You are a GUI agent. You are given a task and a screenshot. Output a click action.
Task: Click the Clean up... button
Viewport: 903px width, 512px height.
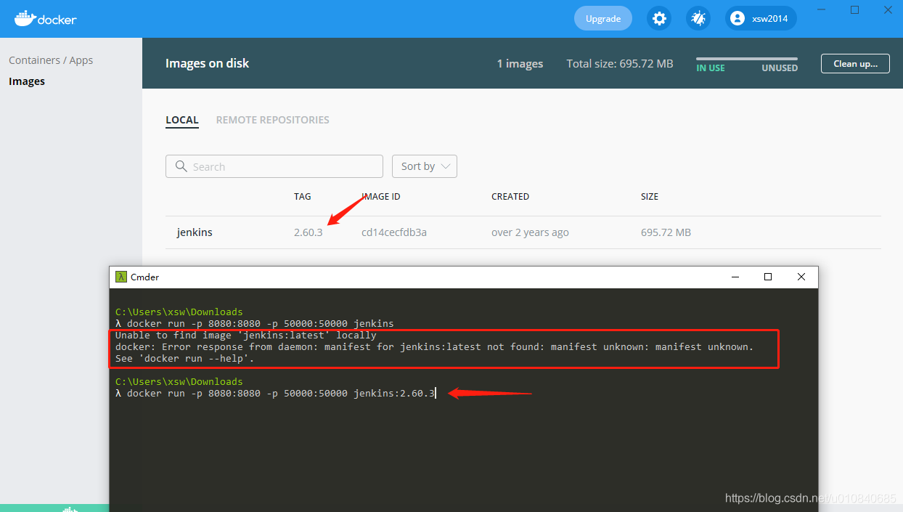coord(855,63)
